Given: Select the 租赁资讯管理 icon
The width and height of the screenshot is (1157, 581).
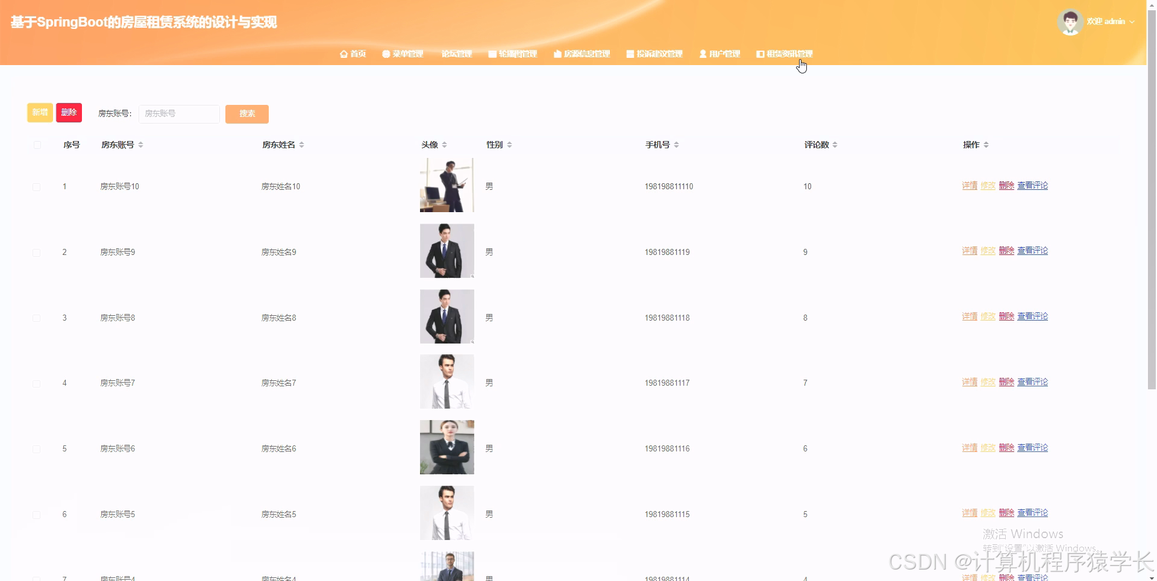Looking at the screenshot, I should [760, 54].
